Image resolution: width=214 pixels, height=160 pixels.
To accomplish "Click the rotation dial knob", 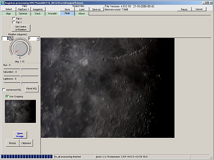I will [x=20, y=49].
